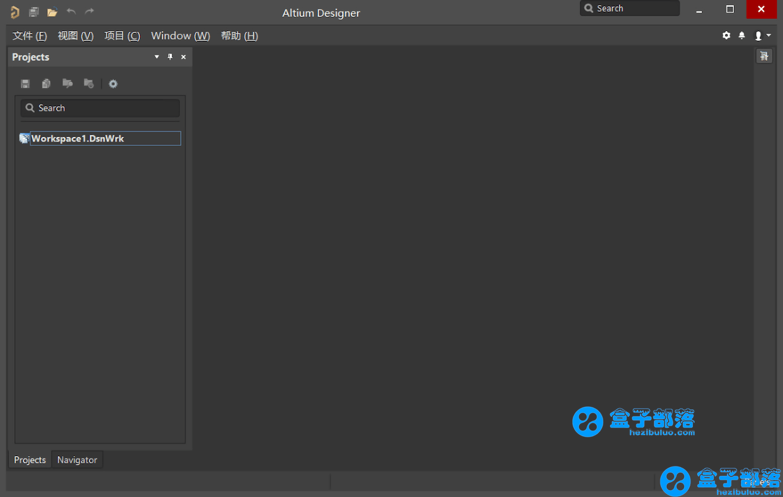Click the Workspace1.DsnWrk workspace icon
The height and width of the screenshot is (497, 783).
coord(24,139)
